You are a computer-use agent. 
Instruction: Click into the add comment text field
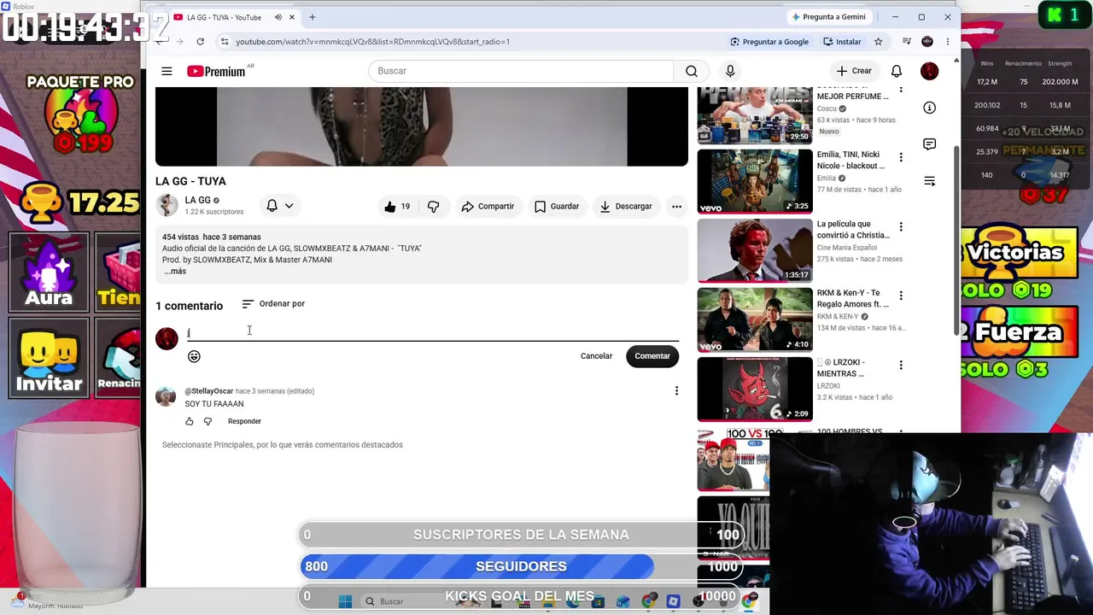(x=432, y=332)
